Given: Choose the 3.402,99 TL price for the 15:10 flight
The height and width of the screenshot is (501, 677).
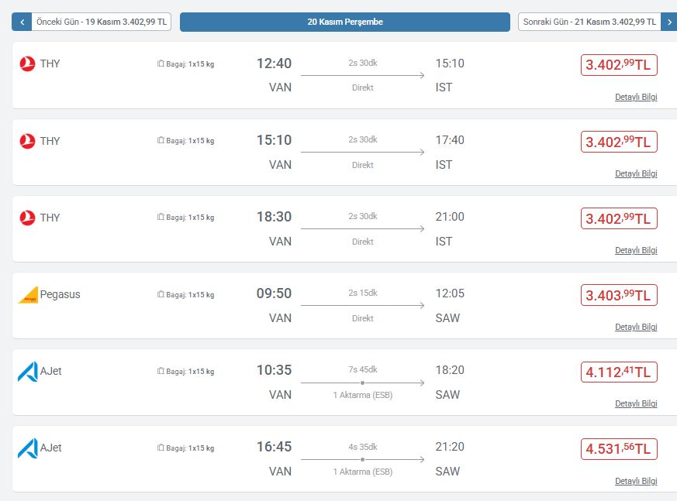Looking at the screenshot, I should click(x=619, y=142).
